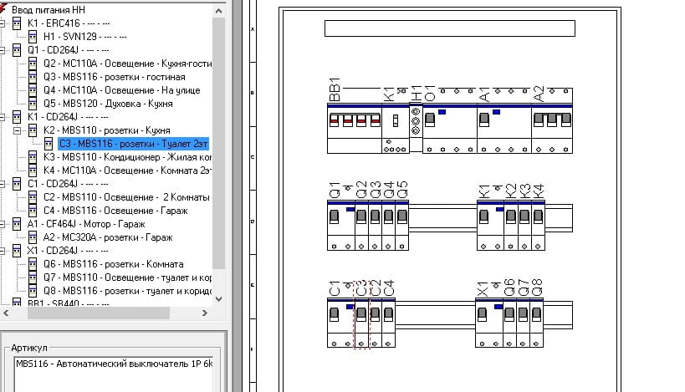This screenshot has width=685, height=392.
Task: Select the highlighted C3 breaker in the drawing
Action: pyautogui.click(x=362, y=322)
